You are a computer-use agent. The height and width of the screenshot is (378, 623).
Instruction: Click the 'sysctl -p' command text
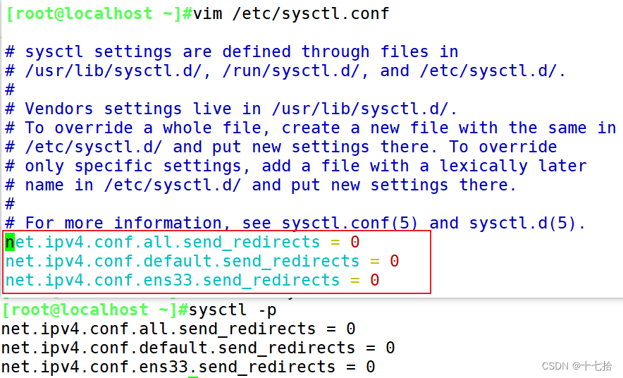[x=233, y=310]
